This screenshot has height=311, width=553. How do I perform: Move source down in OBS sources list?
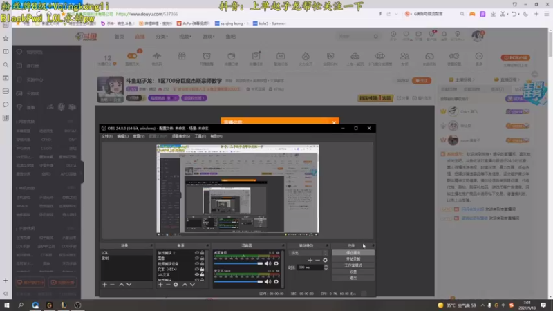coord(192,285)
